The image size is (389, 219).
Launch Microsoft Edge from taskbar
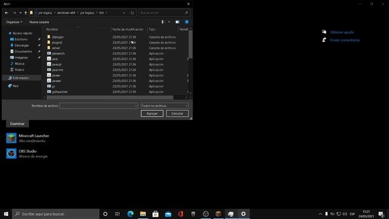coord(130,214)
